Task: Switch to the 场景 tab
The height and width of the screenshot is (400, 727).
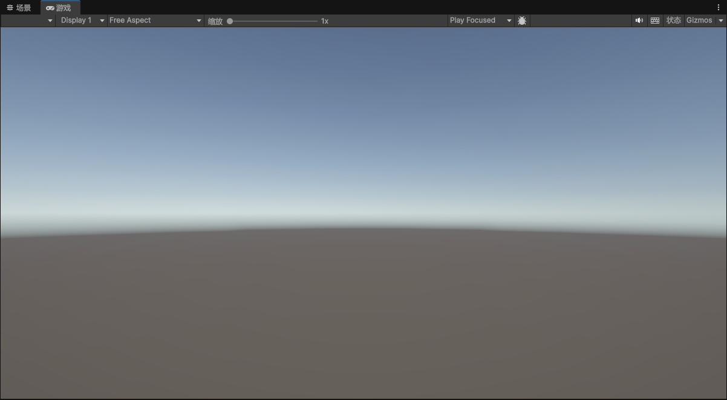Action: point(19,8)
